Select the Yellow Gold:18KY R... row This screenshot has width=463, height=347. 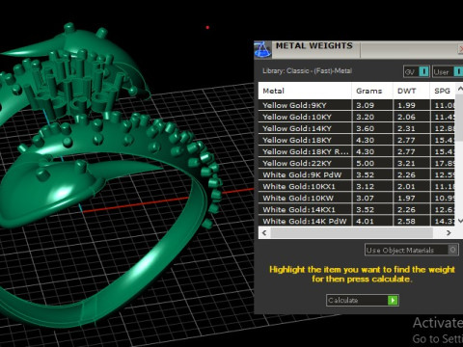(357, 151)
